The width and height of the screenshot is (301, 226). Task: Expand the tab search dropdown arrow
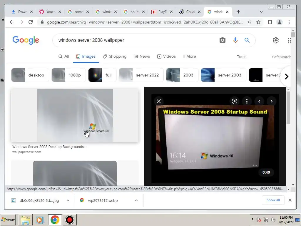click(261, 12)
